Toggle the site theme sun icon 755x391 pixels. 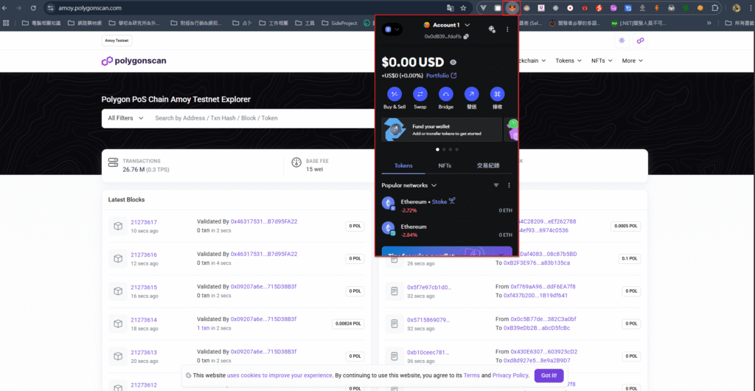[x=622, y=41]
